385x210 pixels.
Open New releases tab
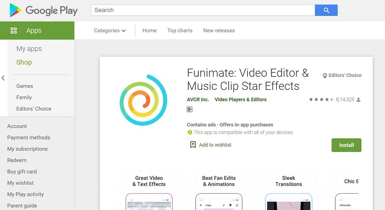pyautogui.click(x=219, y=30)
